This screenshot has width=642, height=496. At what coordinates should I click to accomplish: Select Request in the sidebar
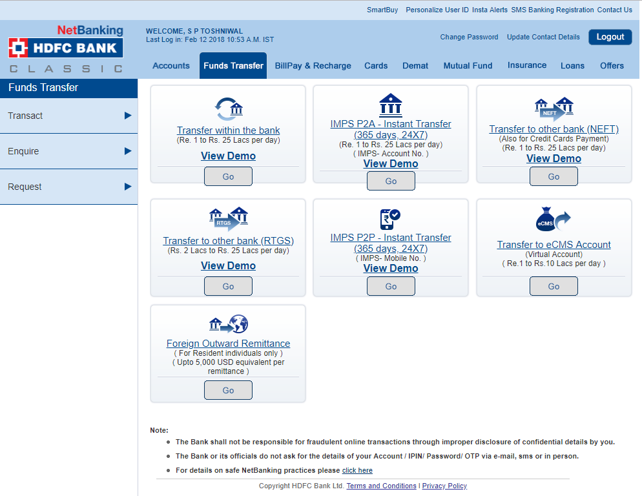pyautogui.click(x=68, y=187)
